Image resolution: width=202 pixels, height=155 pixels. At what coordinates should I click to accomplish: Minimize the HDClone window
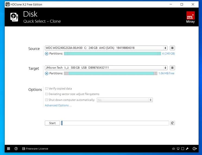coord(171,4)
